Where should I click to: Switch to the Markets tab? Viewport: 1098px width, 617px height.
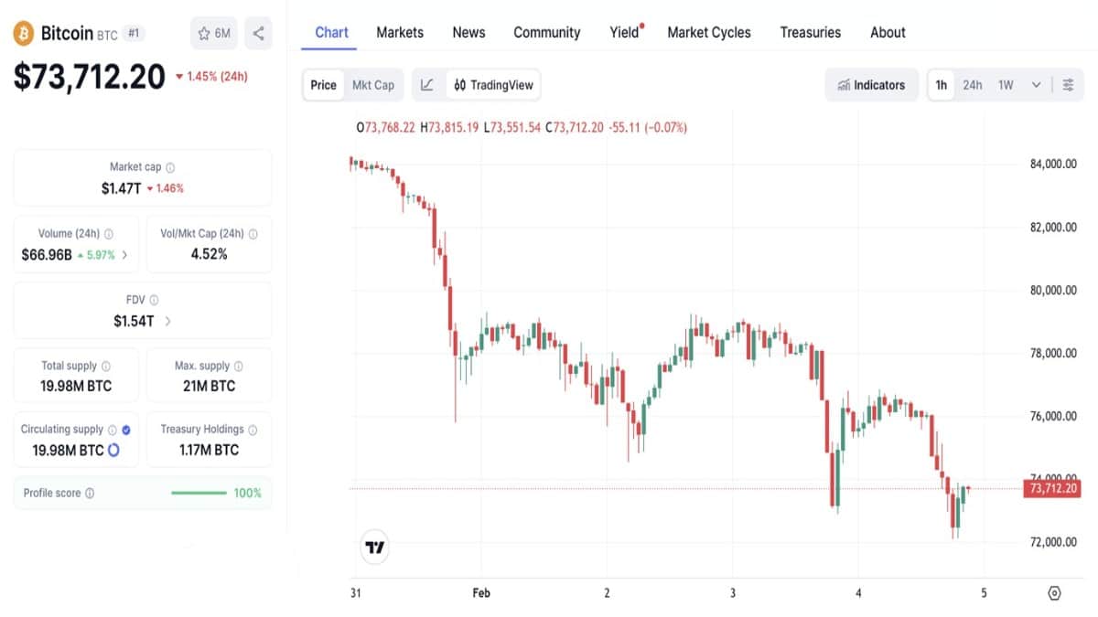(x=399, y=32)
